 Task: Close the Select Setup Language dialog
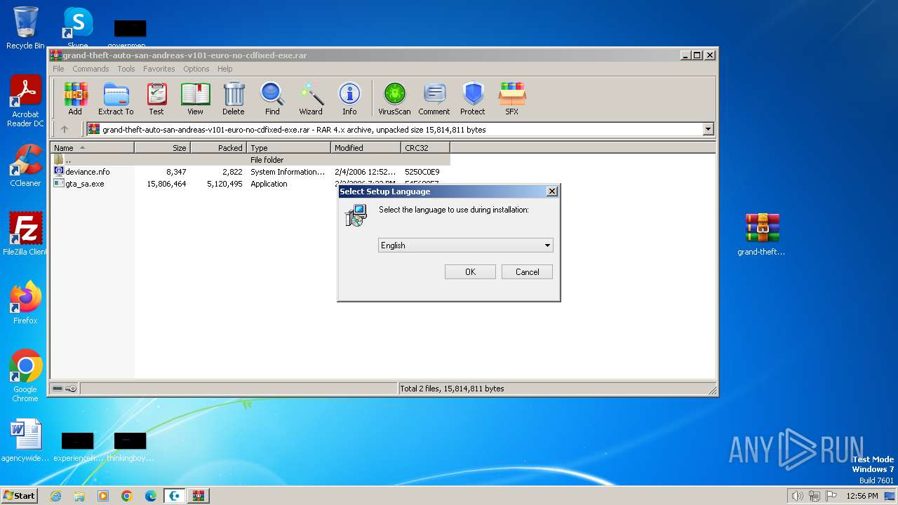pos(552,191)
